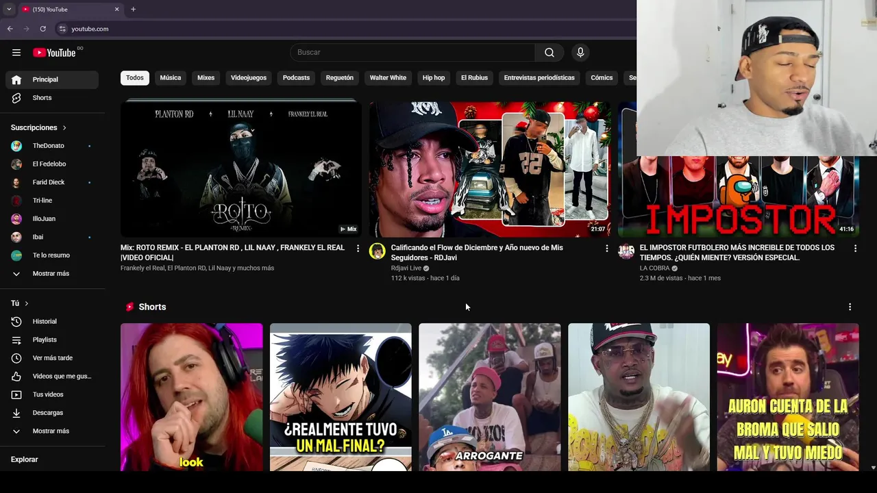Click LA COBRA channel avatar
This screenshot has height=493, width=877.
[x=626, y=251]
